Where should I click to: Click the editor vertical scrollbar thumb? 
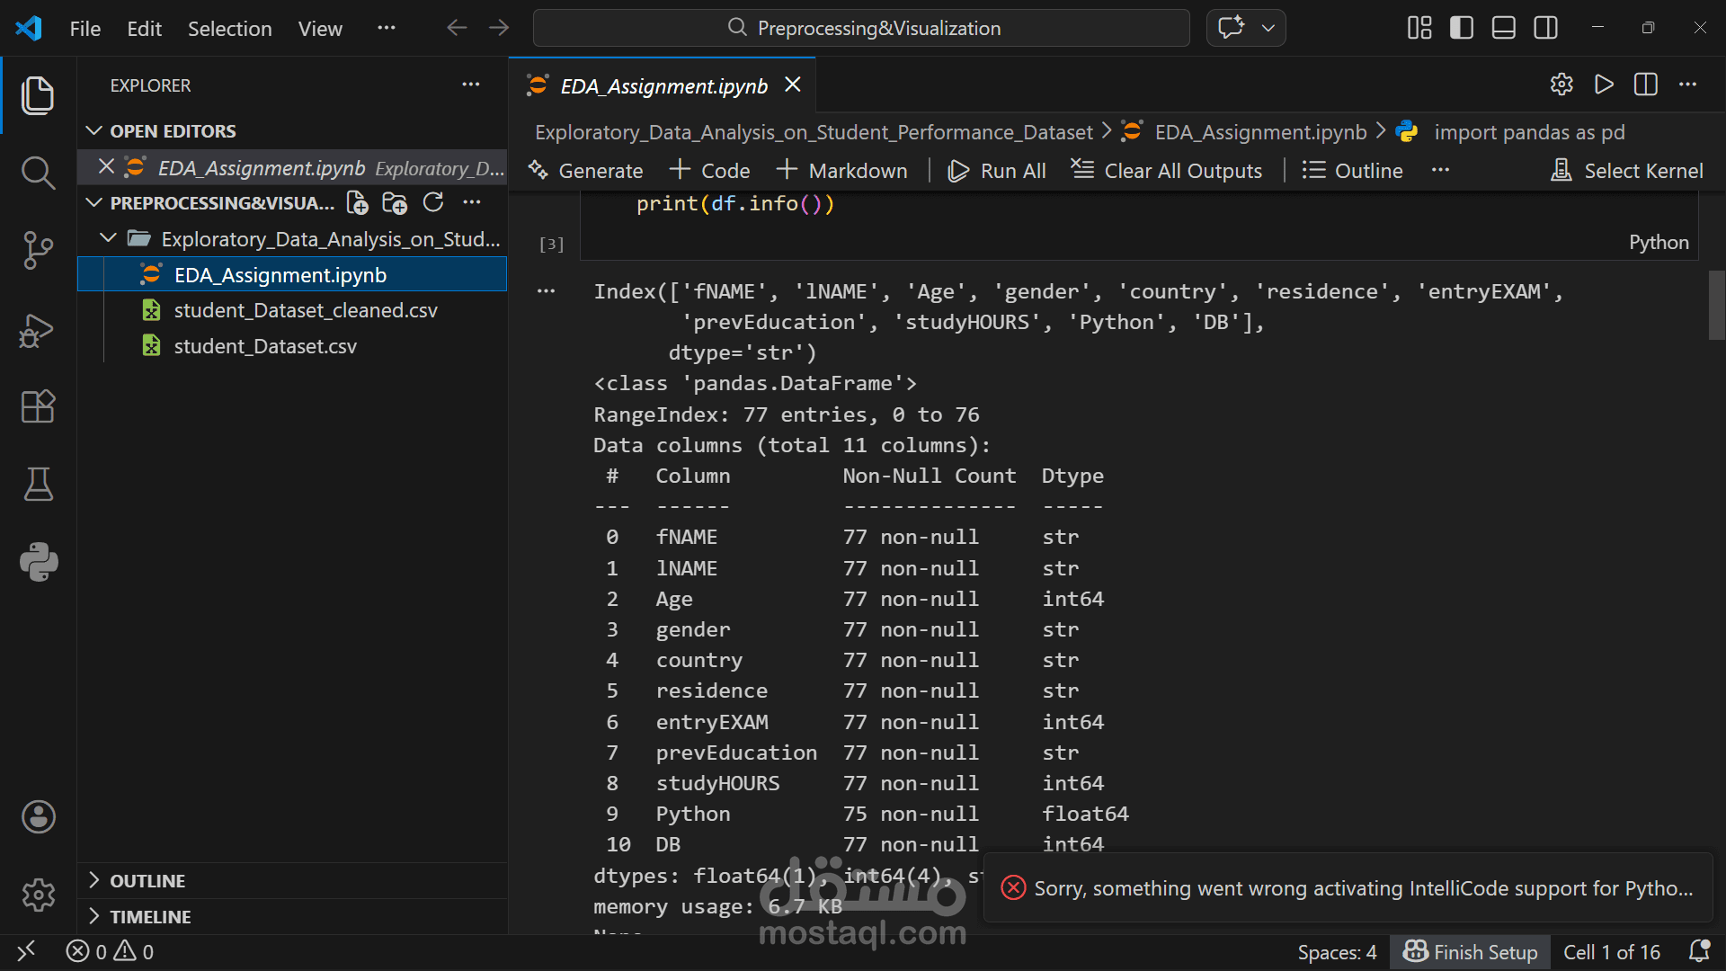click(x=1716, y=306)
